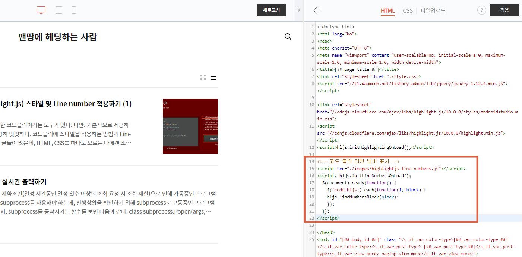
Task: Click the highlight.min.js script source line
Action: pos(411,133)
